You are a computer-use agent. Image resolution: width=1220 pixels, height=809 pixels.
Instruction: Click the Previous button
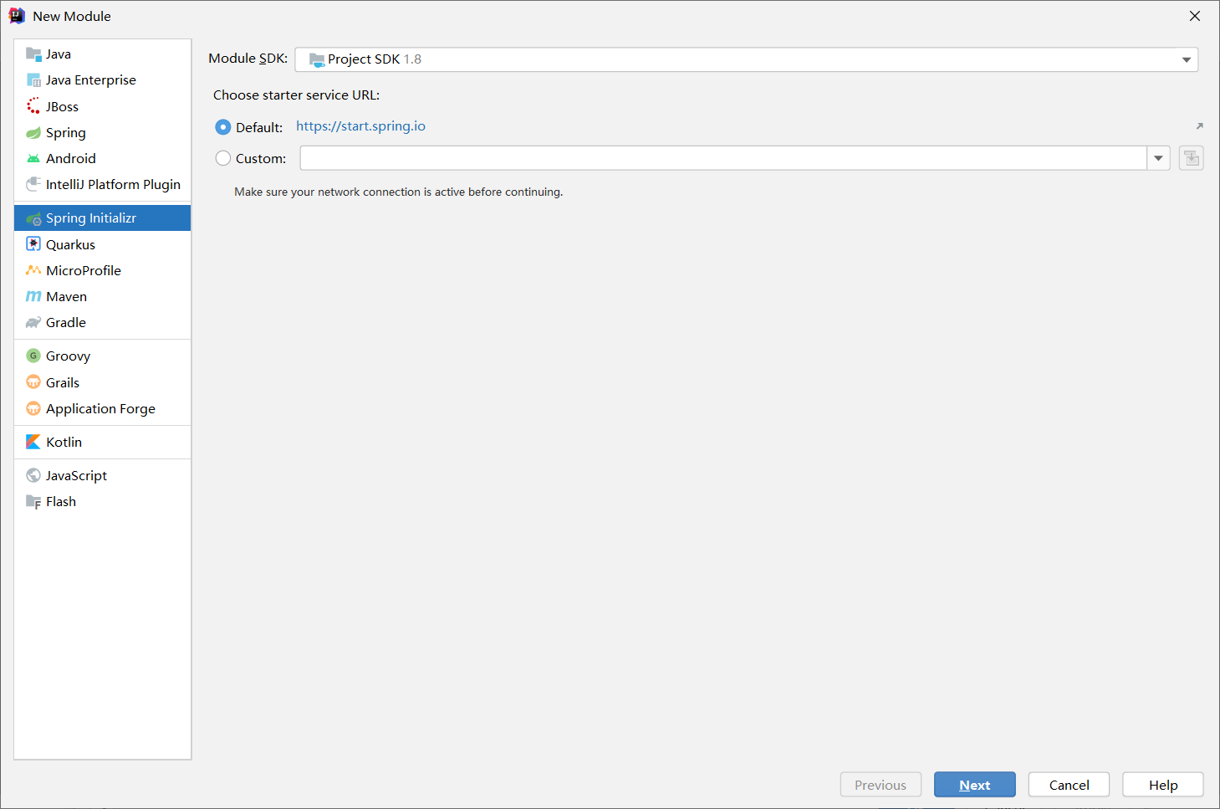click(x=881, y=785)
